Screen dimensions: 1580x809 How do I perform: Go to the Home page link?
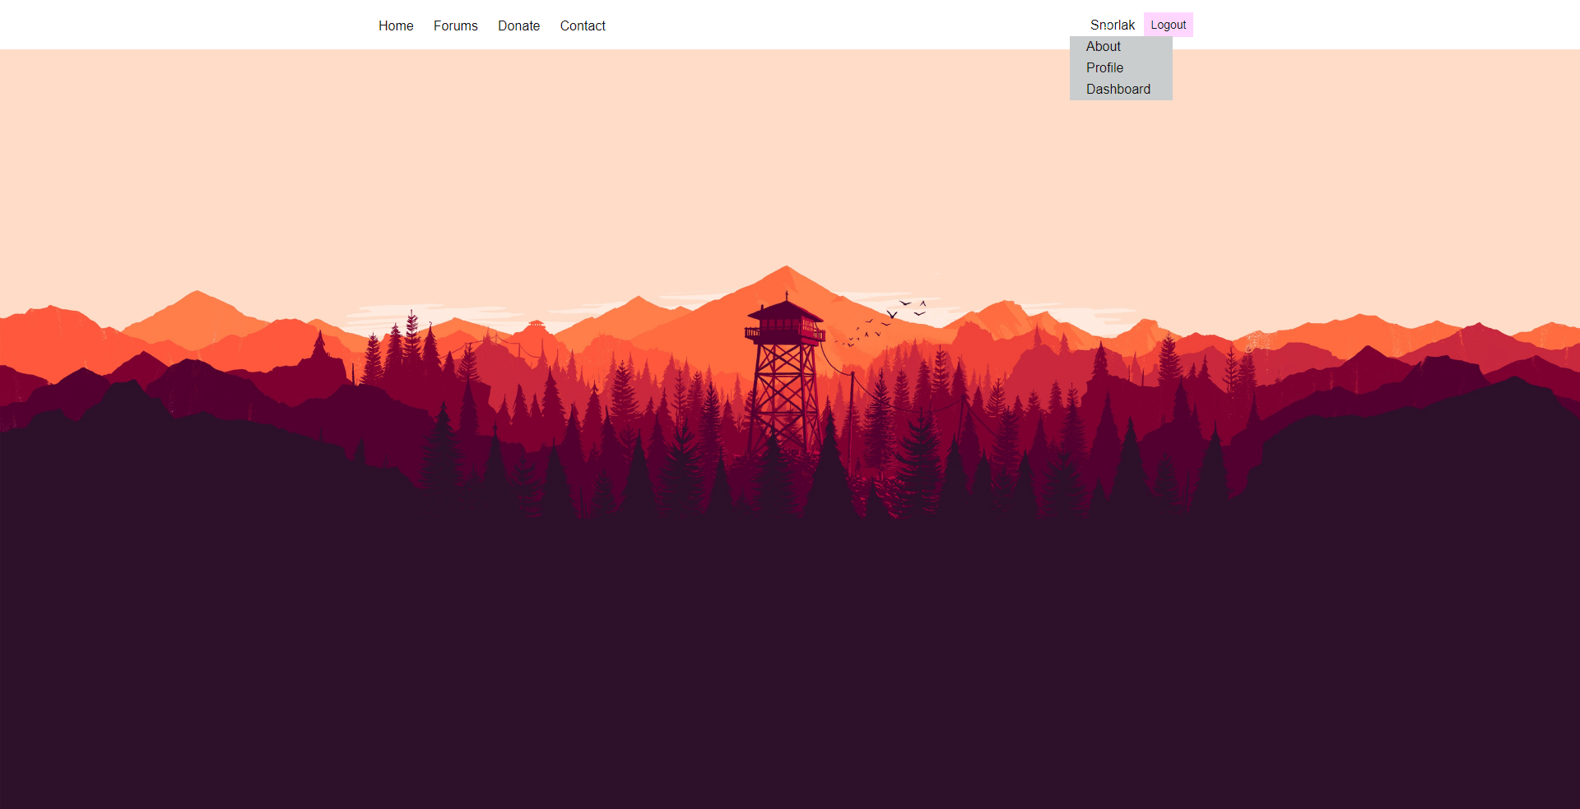click(x=396, y=25)
